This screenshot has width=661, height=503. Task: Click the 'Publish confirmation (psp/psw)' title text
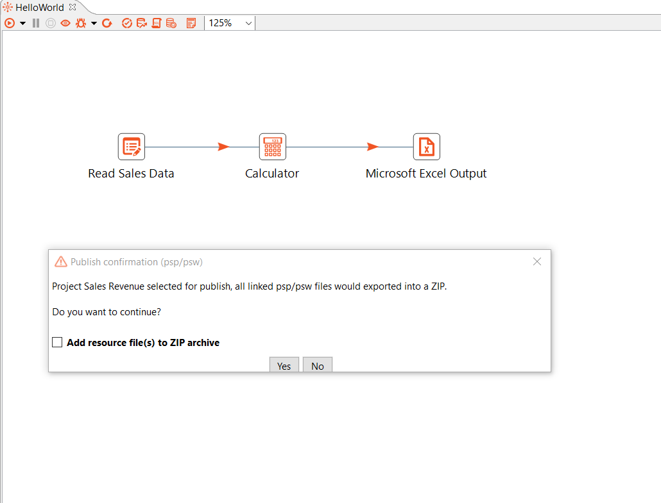click(x=137, y=262)
